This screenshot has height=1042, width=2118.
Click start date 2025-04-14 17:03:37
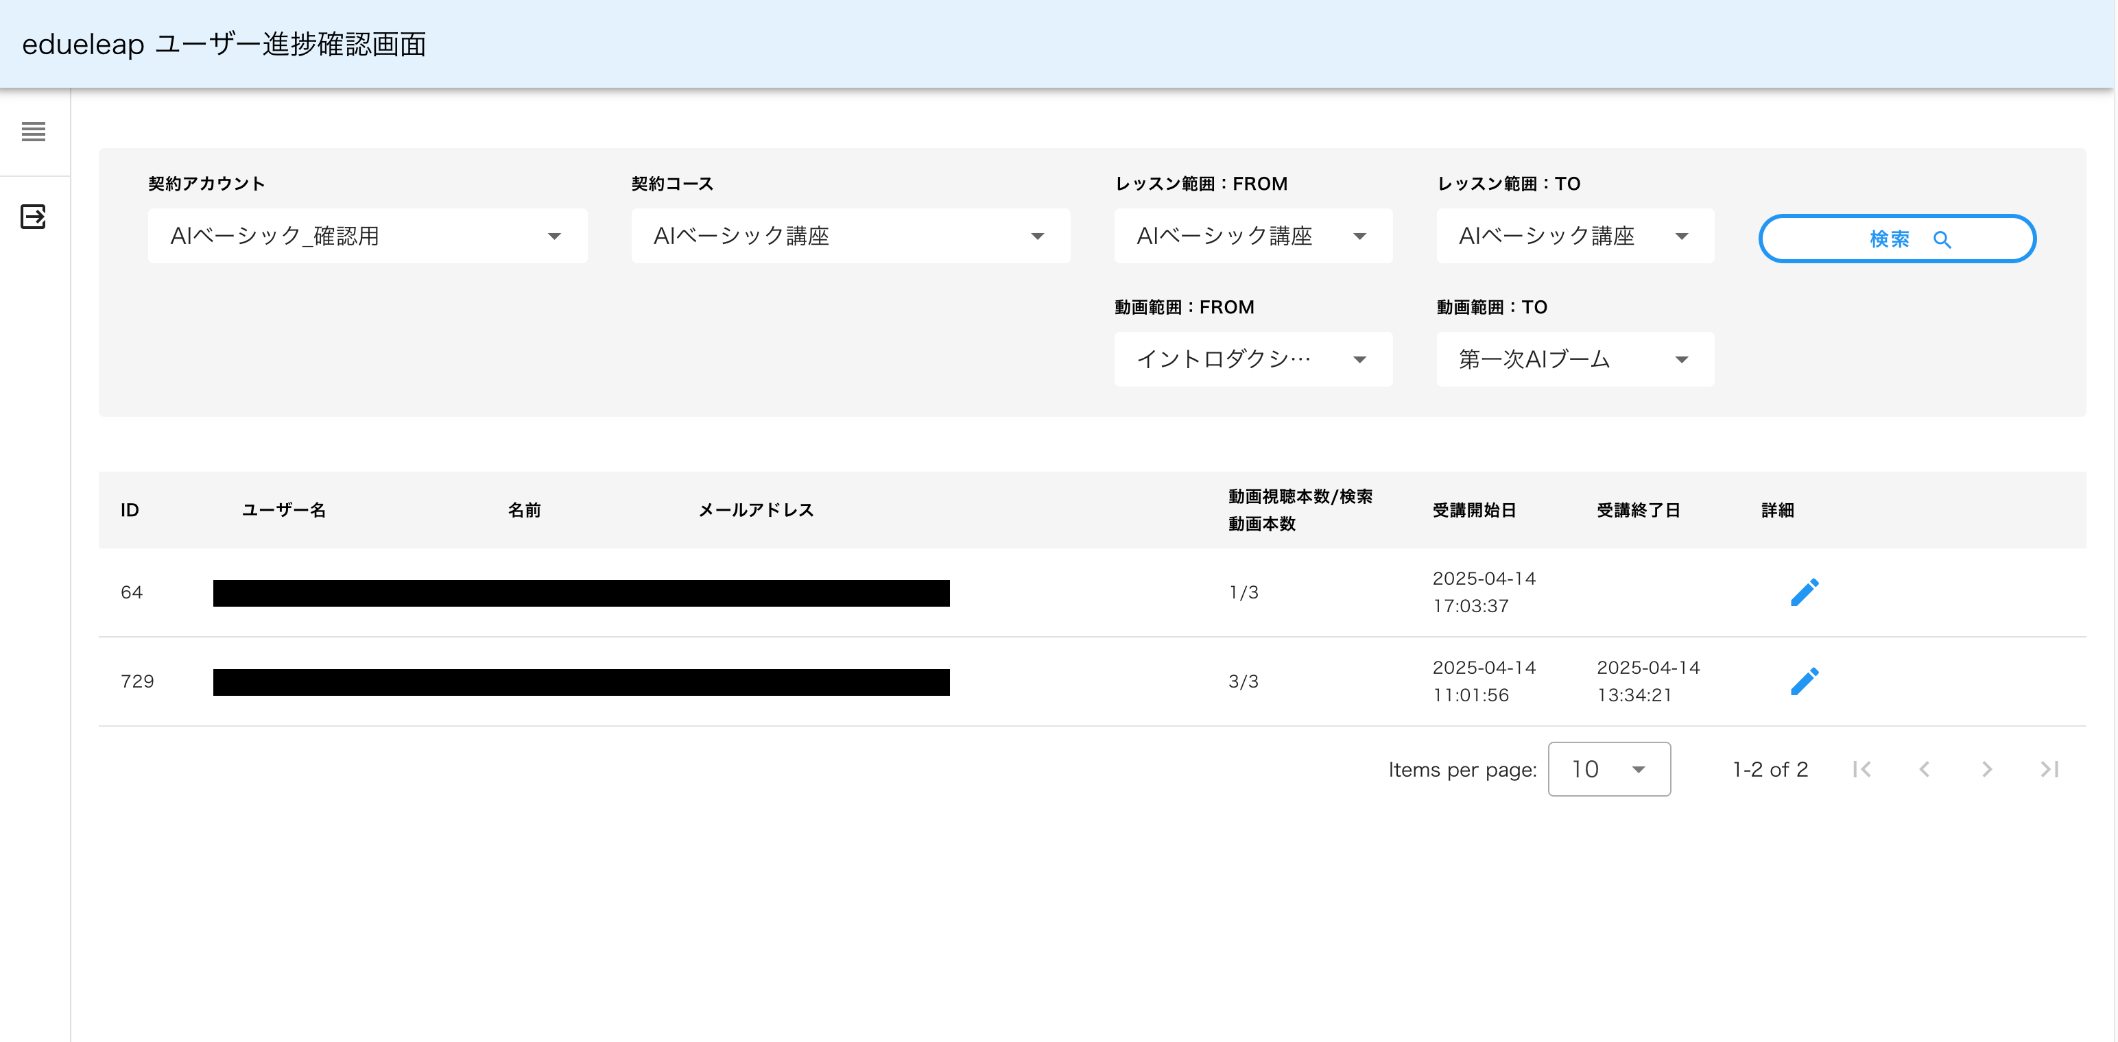(x=1484, y=592)
